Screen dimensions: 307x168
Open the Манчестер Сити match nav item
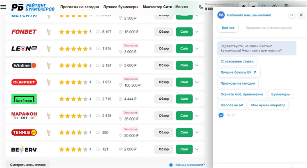pyautogui.click(x=165, y=7)
